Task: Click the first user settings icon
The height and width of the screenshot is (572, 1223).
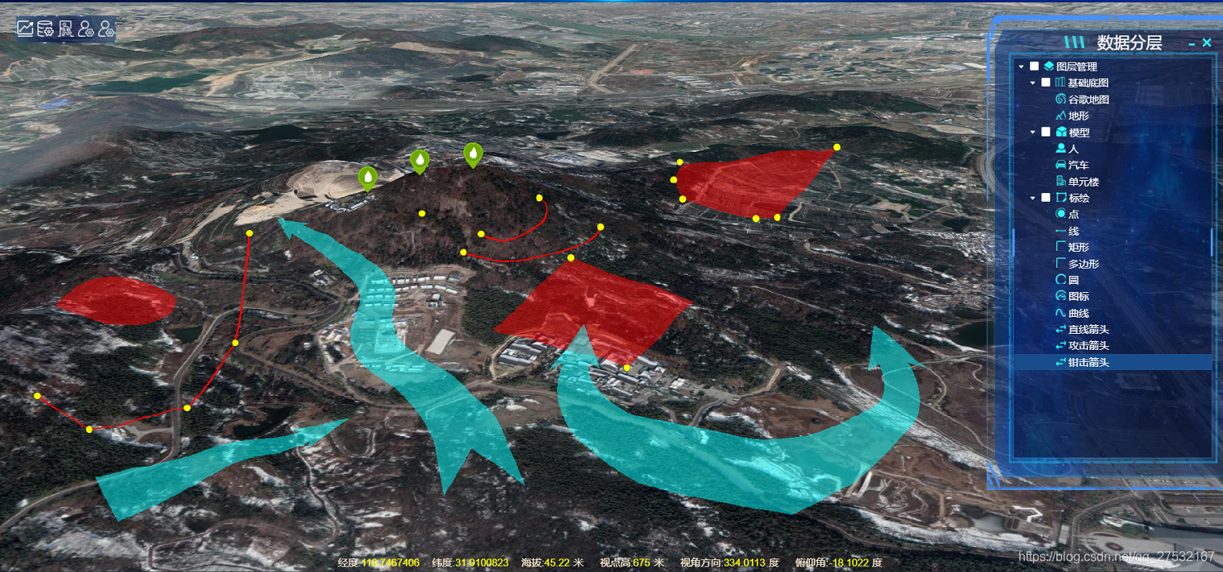Action: [x=86, y=29]
